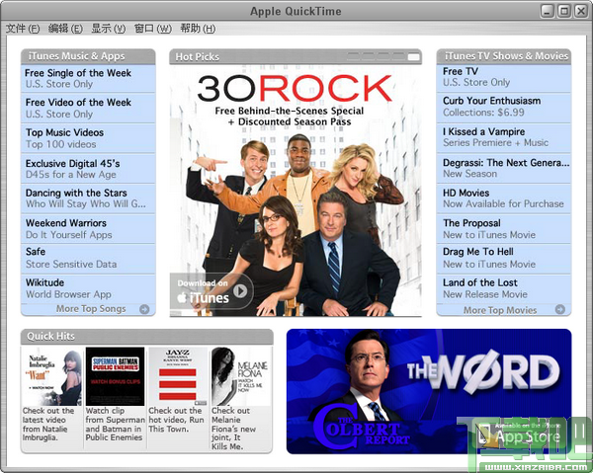Select Curb Your Enthusiasm collections
The height and width of the screenshot is (473, 593).
click(504, 108)
